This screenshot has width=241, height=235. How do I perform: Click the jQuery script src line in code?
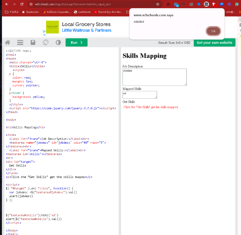(x=63, y=108)
